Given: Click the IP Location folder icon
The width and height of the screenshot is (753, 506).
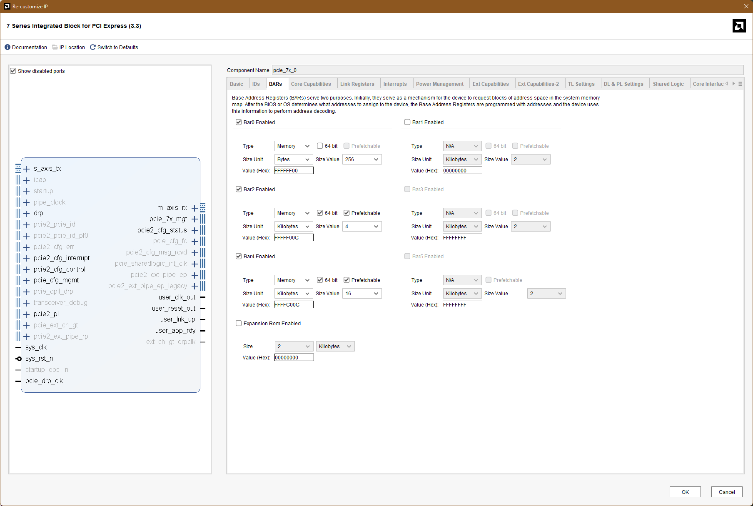Looking at the screenshot, I should [x=55, y=47].
